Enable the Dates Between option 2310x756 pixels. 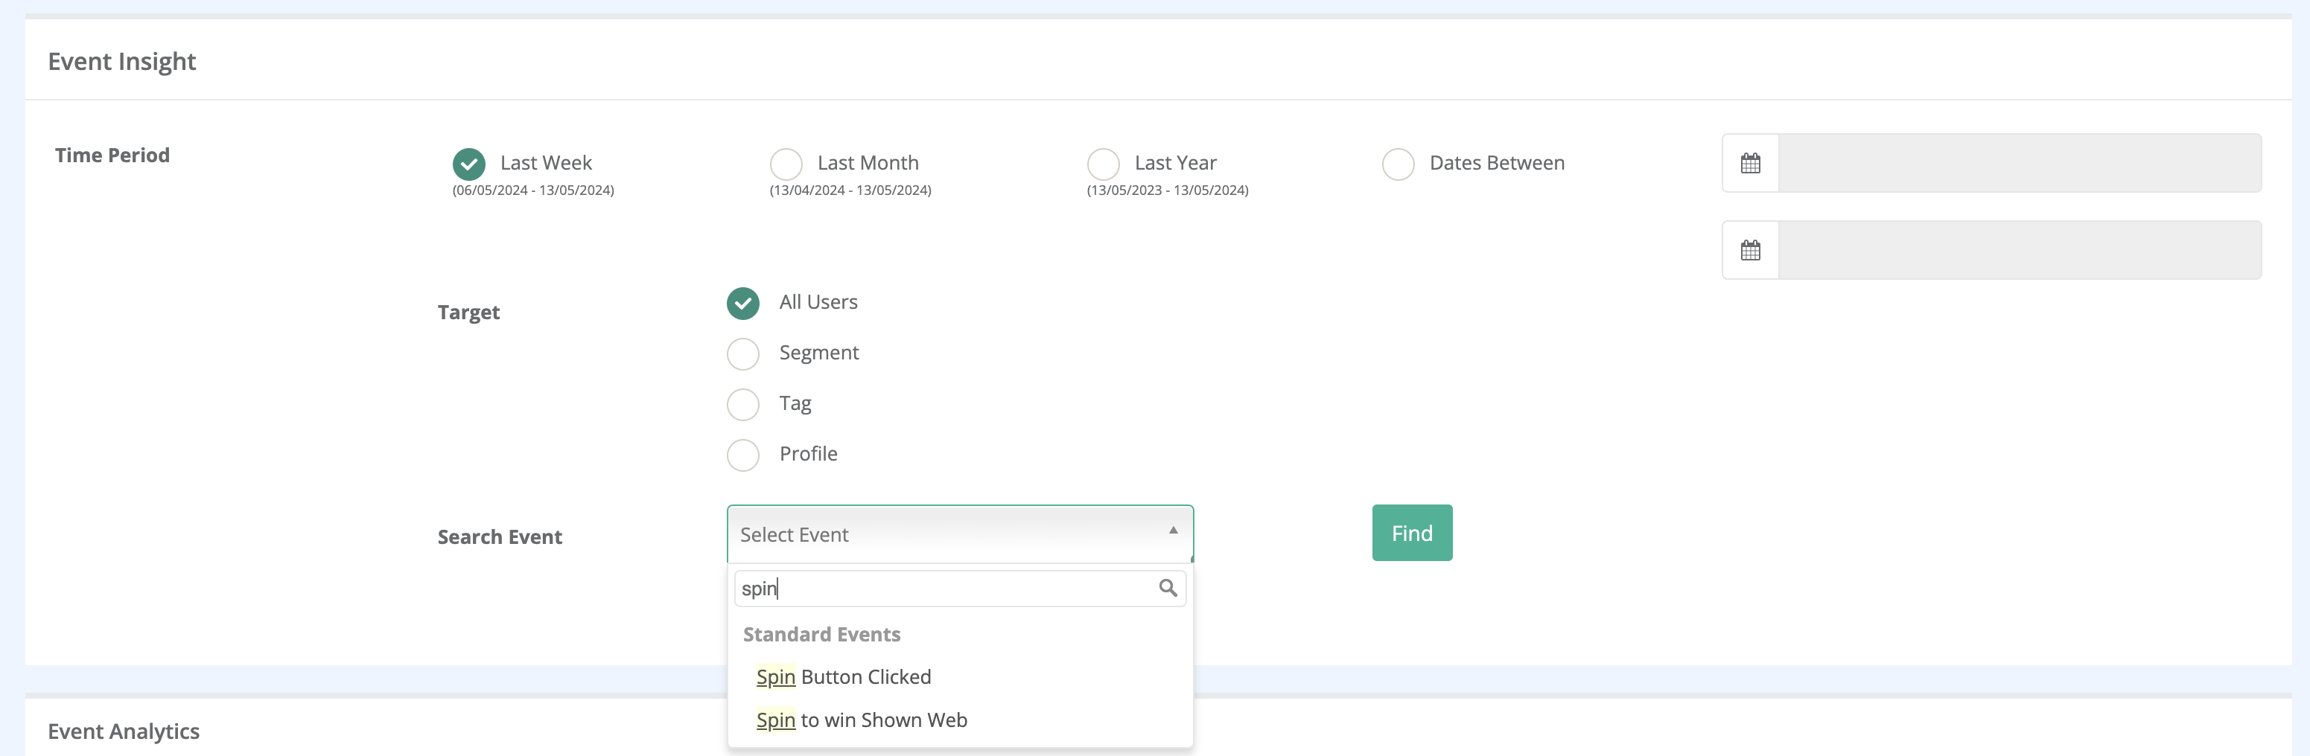1398,164
